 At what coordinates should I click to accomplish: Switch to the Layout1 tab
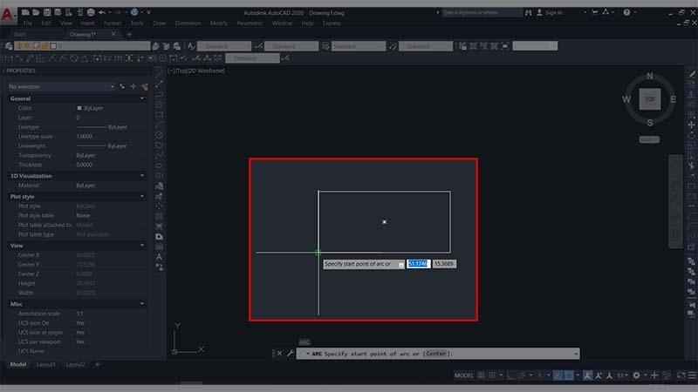pyautogui.click(x=46, y=364)
